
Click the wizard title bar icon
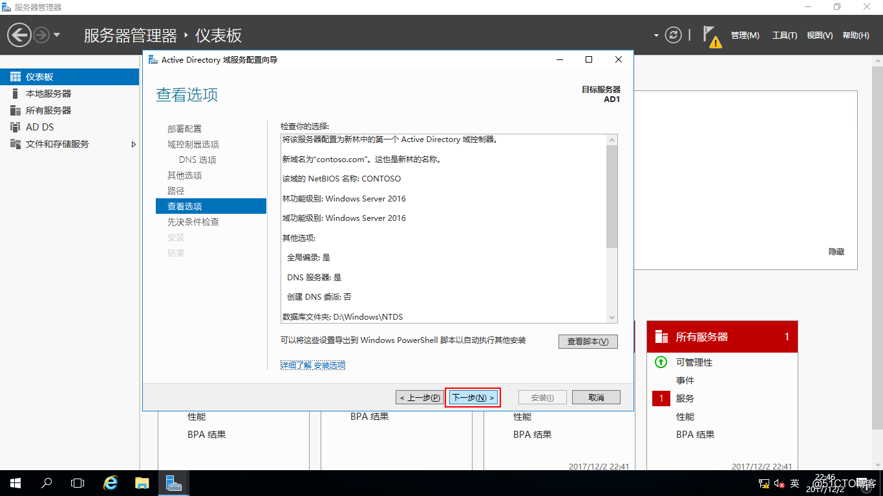click(x=153, y=59)
